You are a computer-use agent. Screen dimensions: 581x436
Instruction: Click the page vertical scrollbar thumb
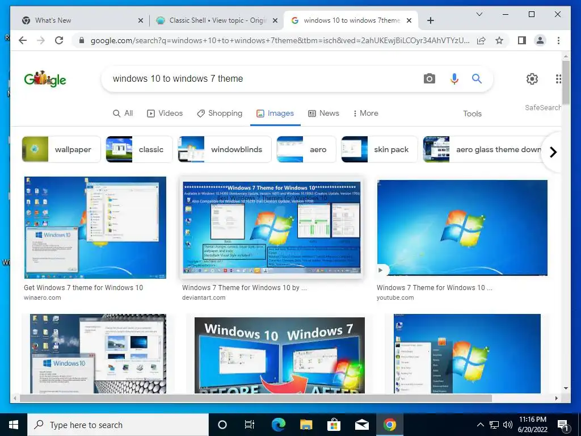[x=566, y=82]
